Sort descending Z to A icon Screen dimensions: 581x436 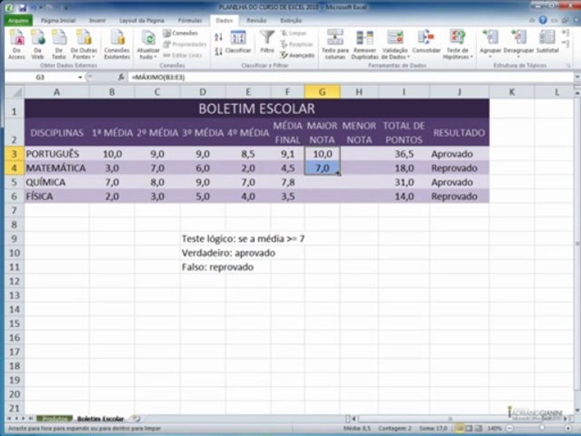[x=218, y=51]
